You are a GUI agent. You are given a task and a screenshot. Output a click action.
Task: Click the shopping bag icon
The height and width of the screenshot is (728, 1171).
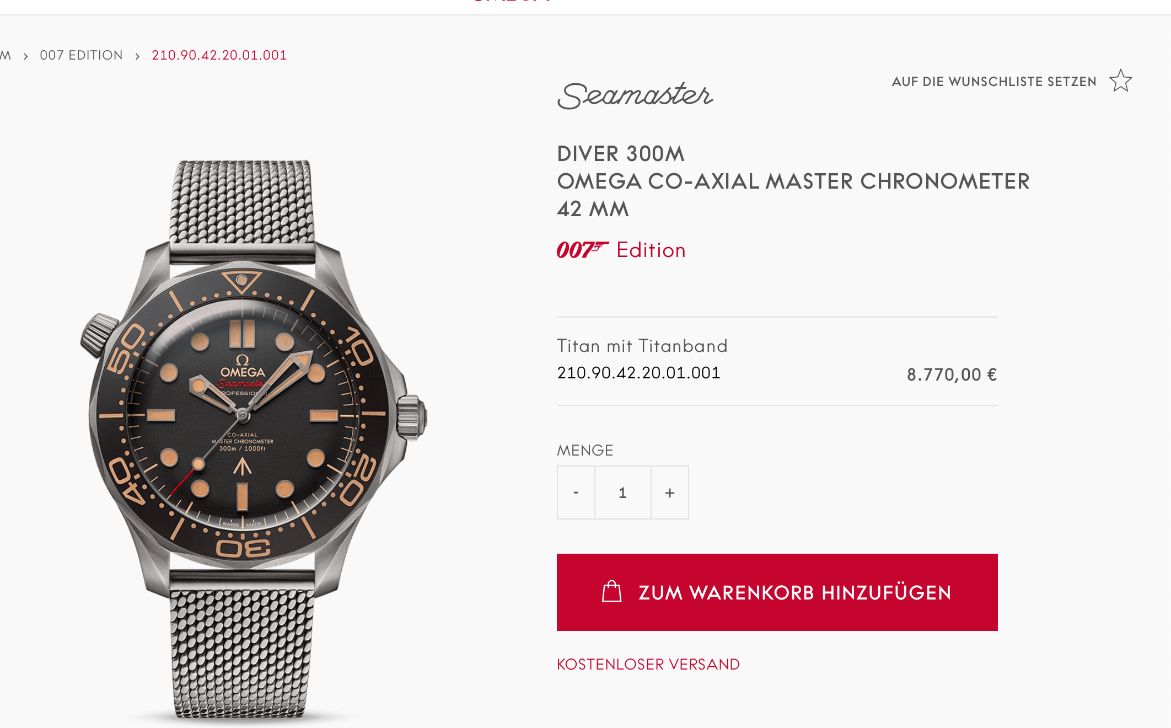click(611, 592)
